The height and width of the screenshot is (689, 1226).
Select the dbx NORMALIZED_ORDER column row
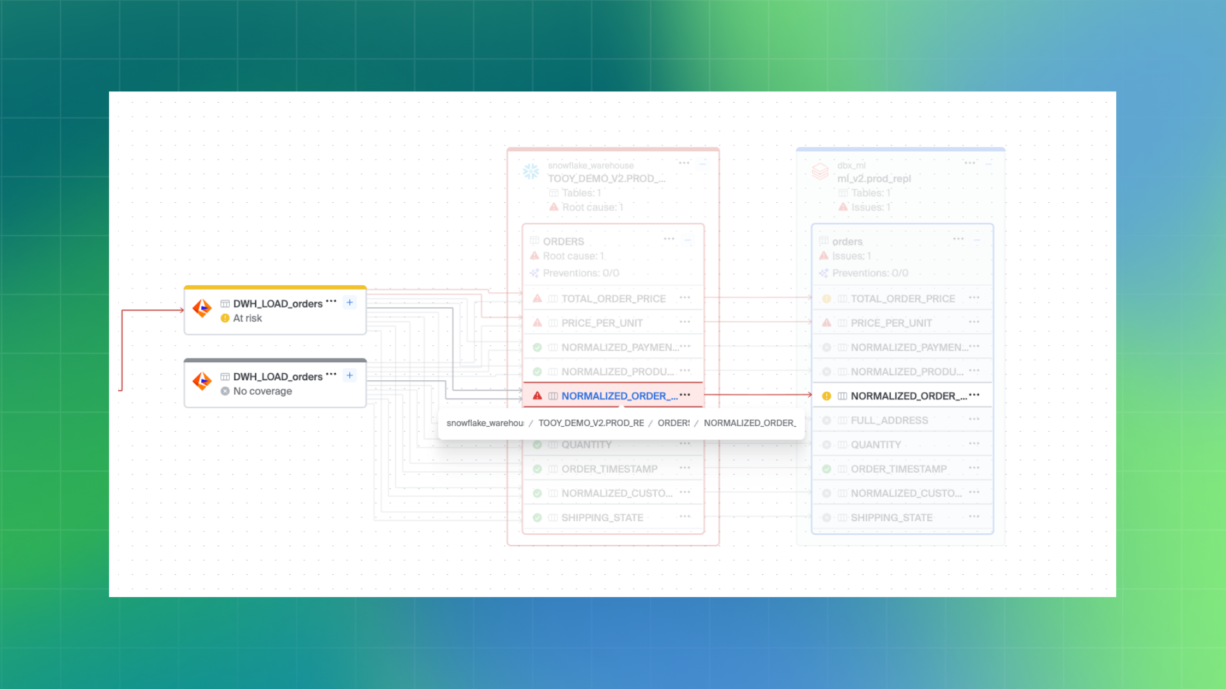tap(903, 396)
